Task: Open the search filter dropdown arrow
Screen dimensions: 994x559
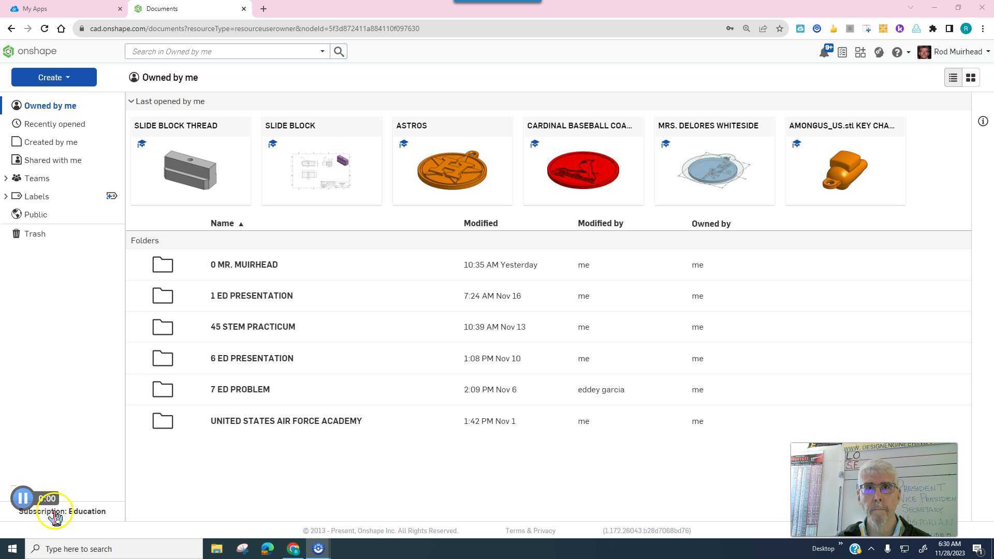Action: point(322,51)
